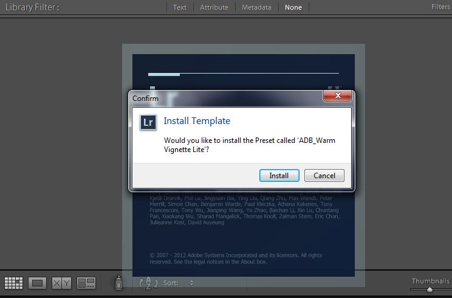Click the 'Would you like to install' message
This screenshot has height=298, width=452.
click(x=250, y=145)
